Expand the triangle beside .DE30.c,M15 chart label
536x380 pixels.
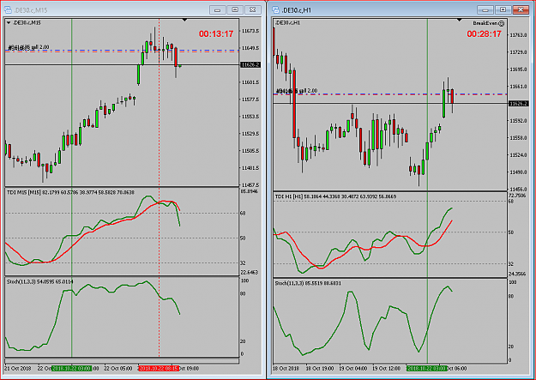click(9, 23)
